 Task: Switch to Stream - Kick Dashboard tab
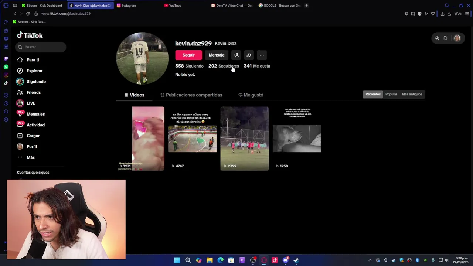(x=42, y=6)
